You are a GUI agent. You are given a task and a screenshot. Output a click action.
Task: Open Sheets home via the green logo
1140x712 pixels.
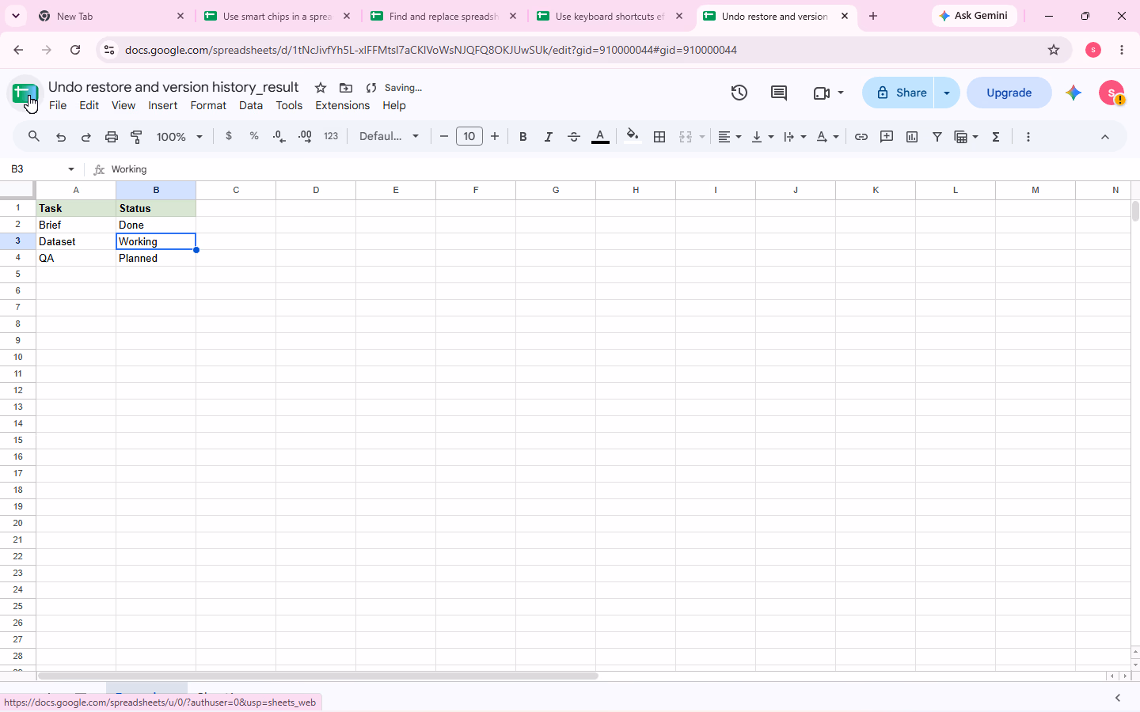pos(25,93)
